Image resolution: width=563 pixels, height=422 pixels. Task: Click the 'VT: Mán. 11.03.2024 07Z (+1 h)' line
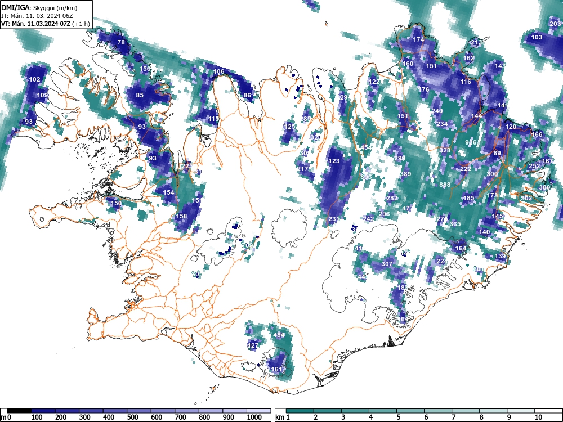(45, 24)
